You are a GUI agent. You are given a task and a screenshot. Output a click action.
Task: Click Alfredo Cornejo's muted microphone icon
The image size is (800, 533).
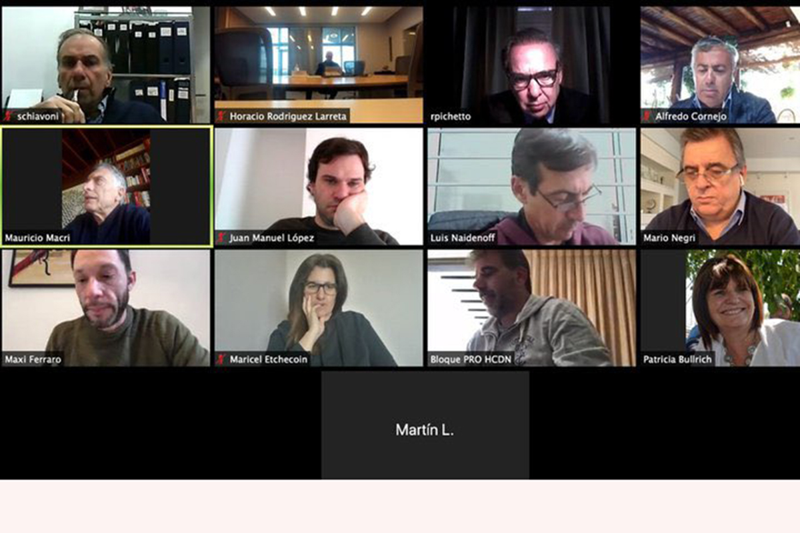click(x=647, y=116)
